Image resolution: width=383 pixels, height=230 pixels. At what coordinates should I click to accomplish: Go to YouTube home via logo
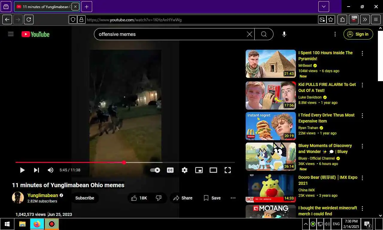tap(35, 34)
